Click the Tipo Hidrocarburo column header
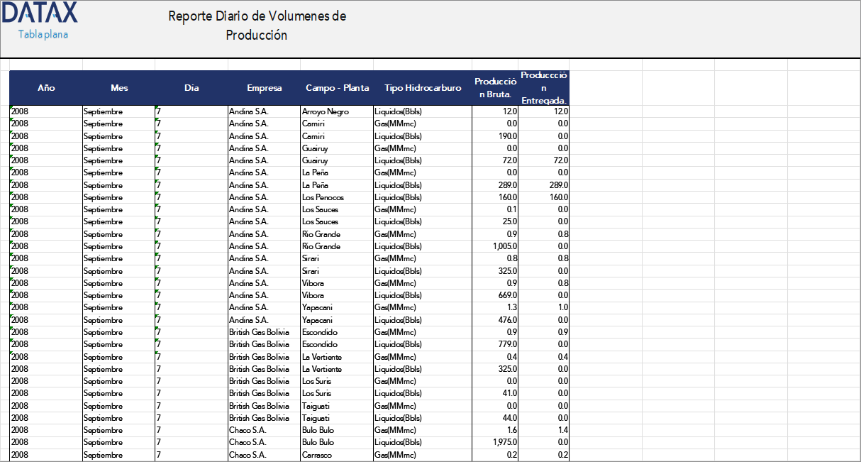 [423, 88]
